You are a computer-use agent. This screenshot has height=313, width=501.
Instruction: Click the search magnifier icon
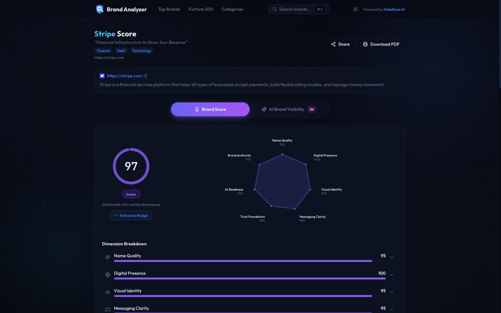click(x=275, y=9)
